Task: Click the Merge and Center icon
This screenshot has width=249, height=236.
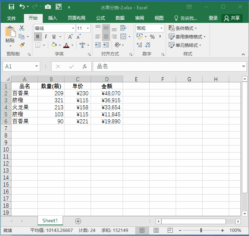Action: pos(123,37)
